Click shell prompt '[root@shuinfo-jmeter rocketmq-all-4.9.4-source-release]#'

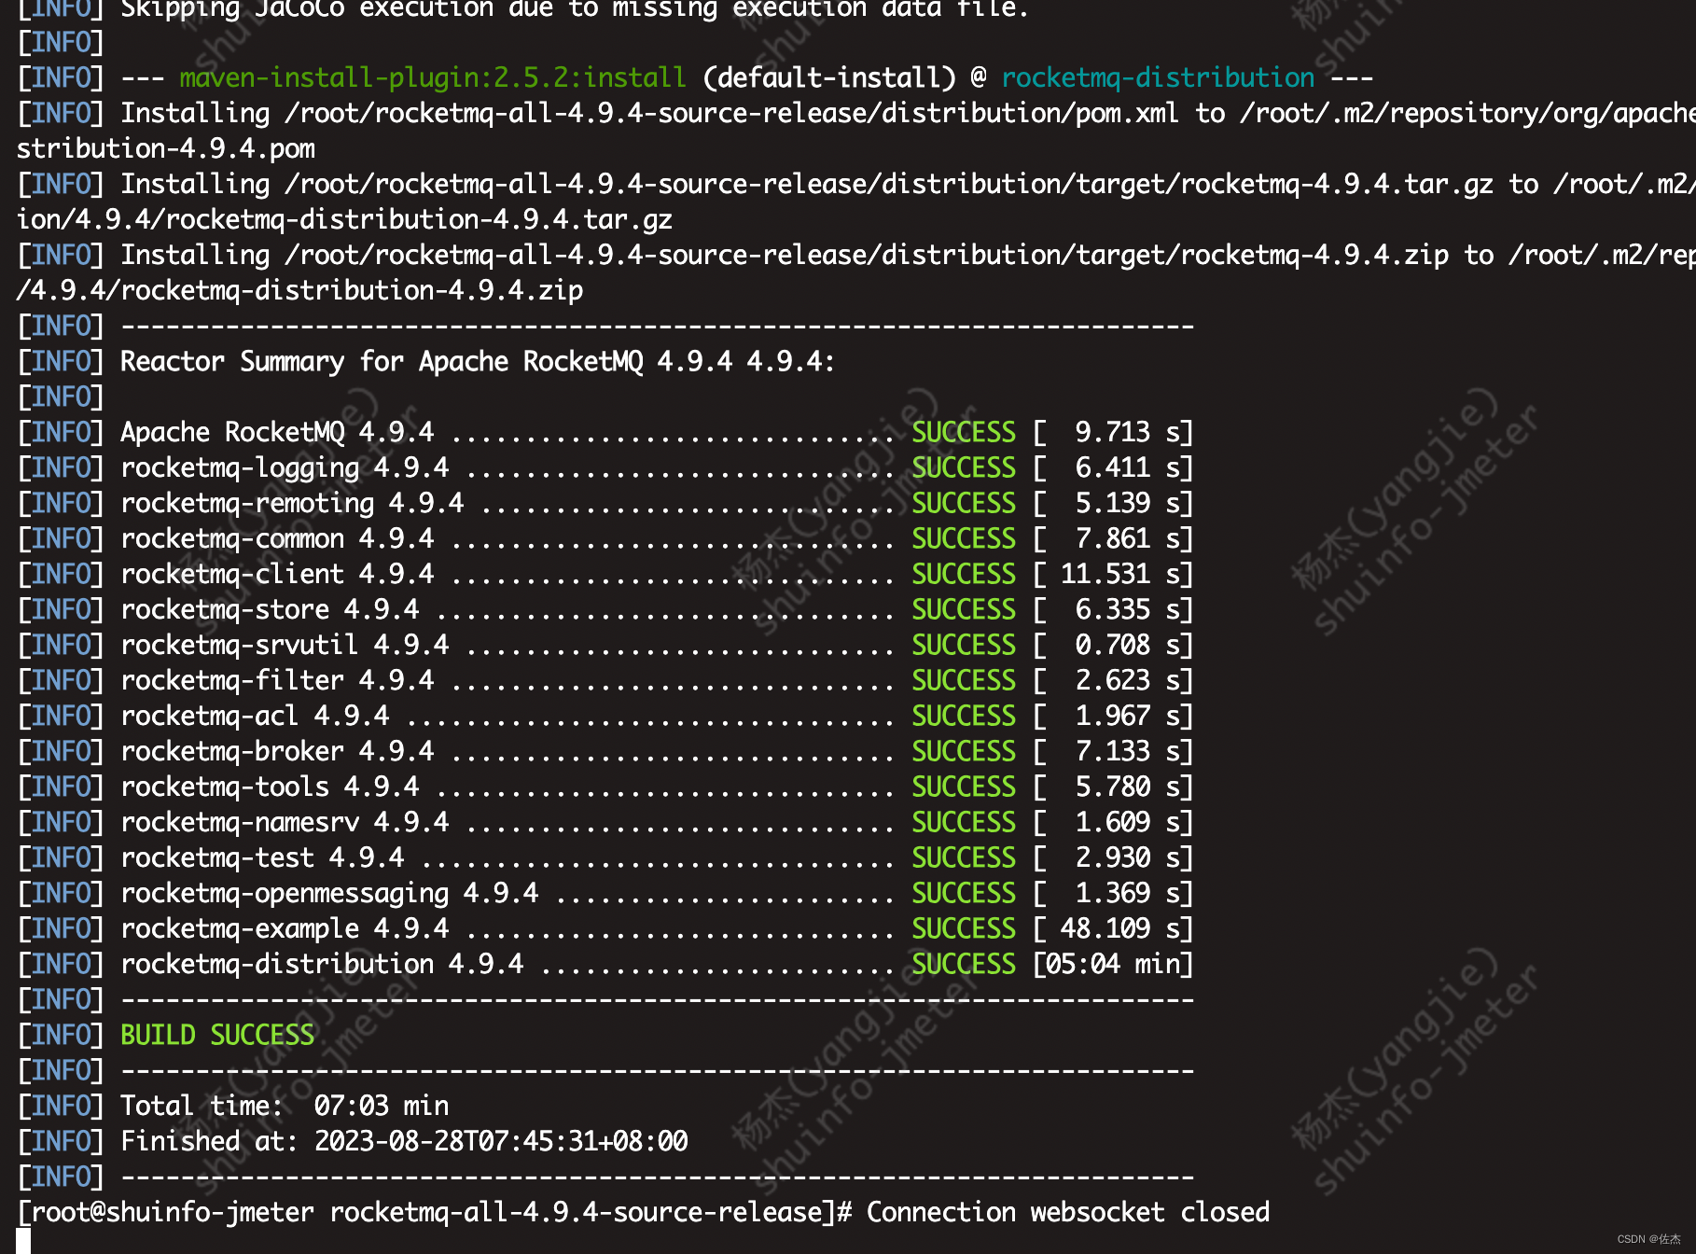(436, 1212)
